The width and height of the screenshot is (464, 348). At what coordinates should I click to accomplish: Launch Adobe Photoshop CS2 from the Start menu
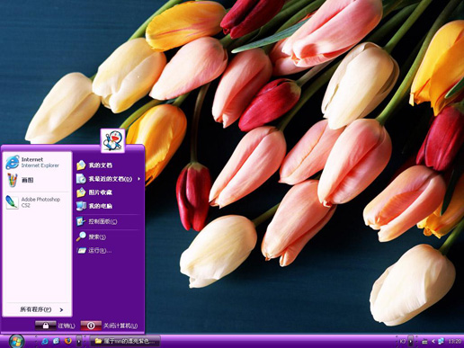tap(37, 202)
